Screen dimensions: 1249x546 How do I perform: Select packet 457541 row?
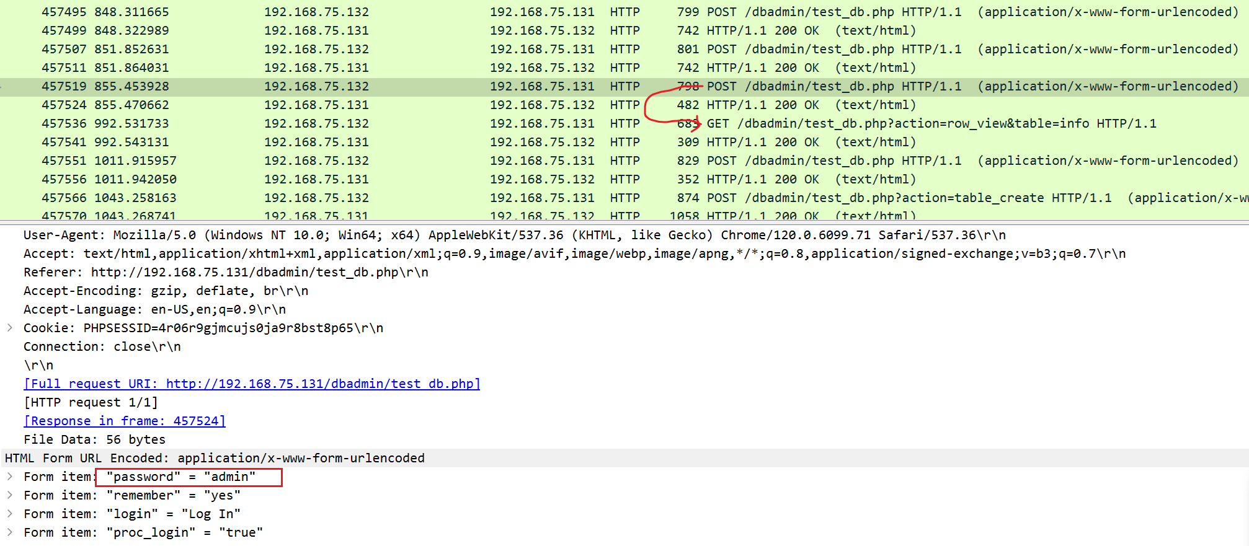(x=624, y=142)
